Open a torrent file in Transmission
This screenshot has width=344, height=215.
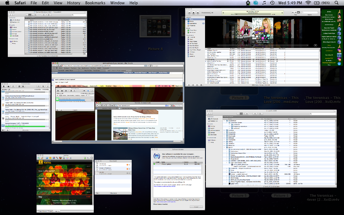click(9, 87)
